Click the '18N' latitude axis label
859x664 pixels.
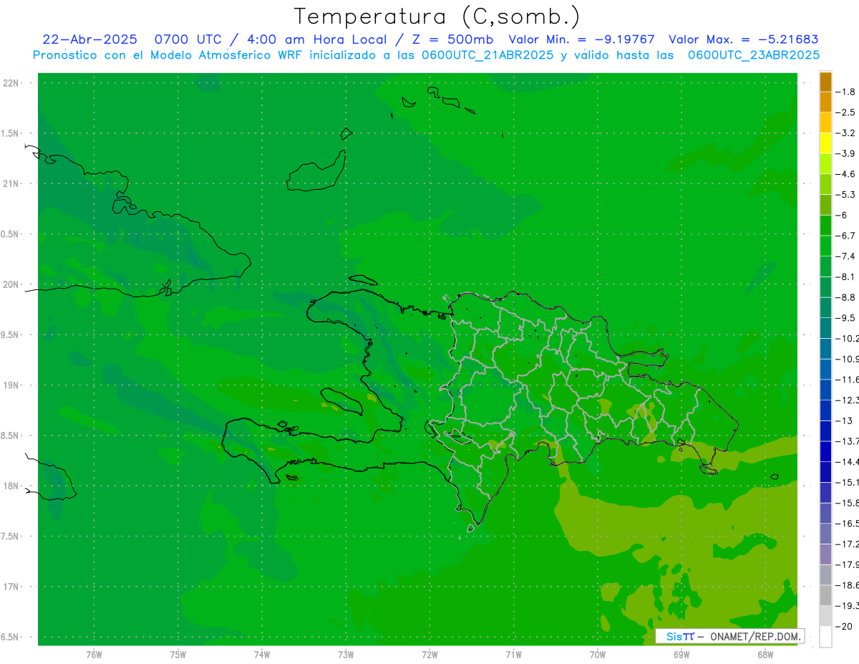pyautogui.click(x=11, y=486)
